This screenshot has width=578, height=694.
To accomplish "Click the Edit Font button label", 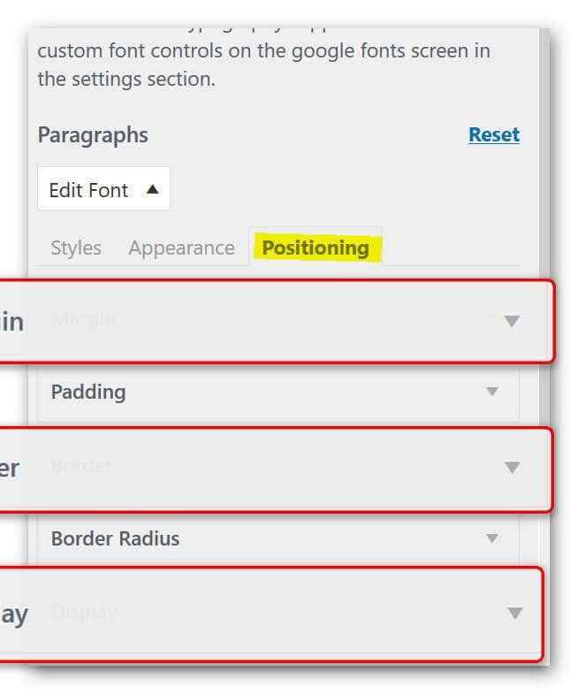I will point(88,190).
